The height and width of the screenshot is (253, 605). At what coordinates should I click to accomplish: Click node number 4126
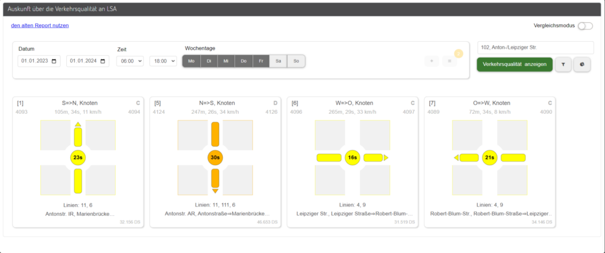(x=271, y=112)
